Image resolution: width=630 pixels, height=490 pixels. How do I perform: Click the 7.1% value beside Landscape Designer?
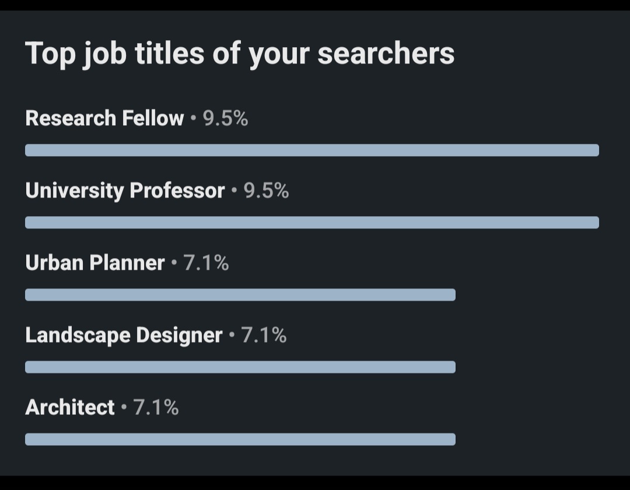point(264,335)
